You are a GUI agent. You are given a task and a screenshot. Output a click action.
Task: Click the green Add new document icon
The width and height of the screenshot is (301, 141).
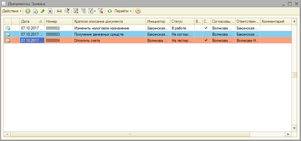tap(28, 11)
